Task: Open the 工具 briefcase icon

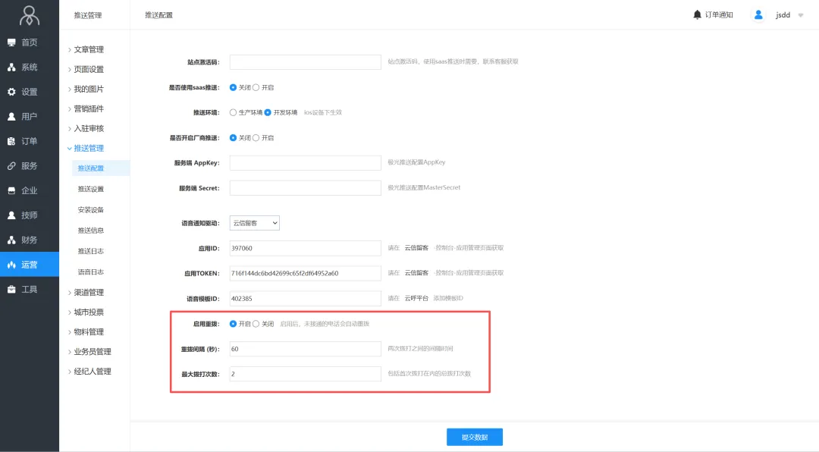Action: coord(11,289)
